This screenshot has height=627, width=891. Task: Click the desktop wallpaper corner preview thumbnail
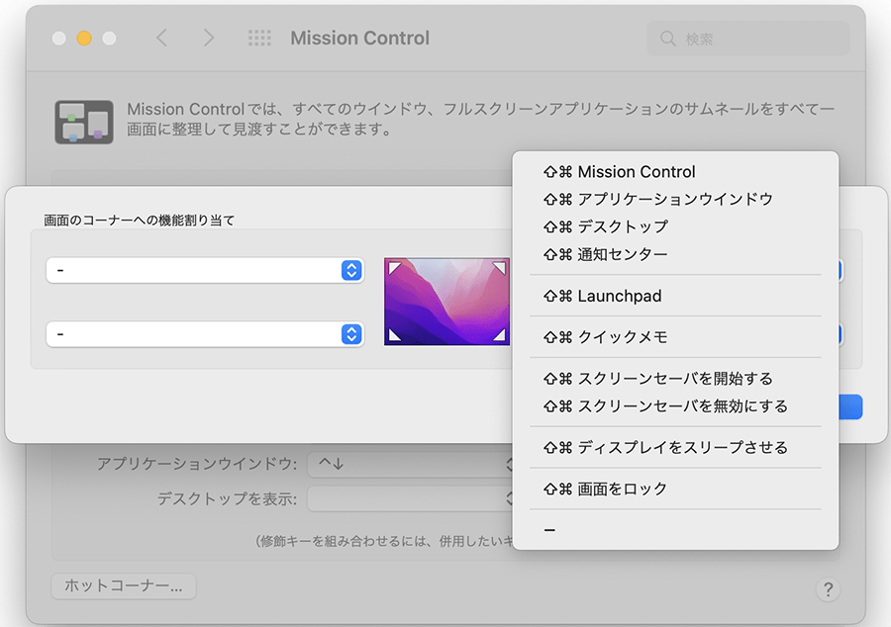click(x=446, y=302)
